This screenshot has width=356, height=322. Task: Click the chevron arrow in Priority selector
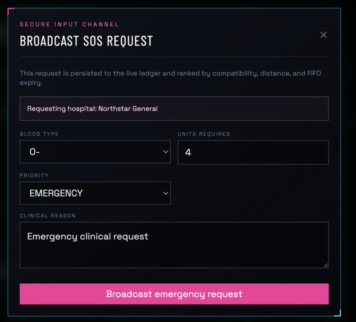coord(166,193)
